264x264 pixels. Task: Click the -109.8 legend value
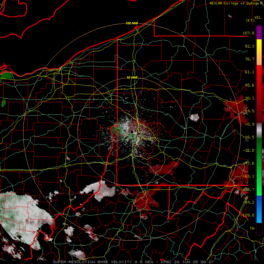(x=248, y=215)
